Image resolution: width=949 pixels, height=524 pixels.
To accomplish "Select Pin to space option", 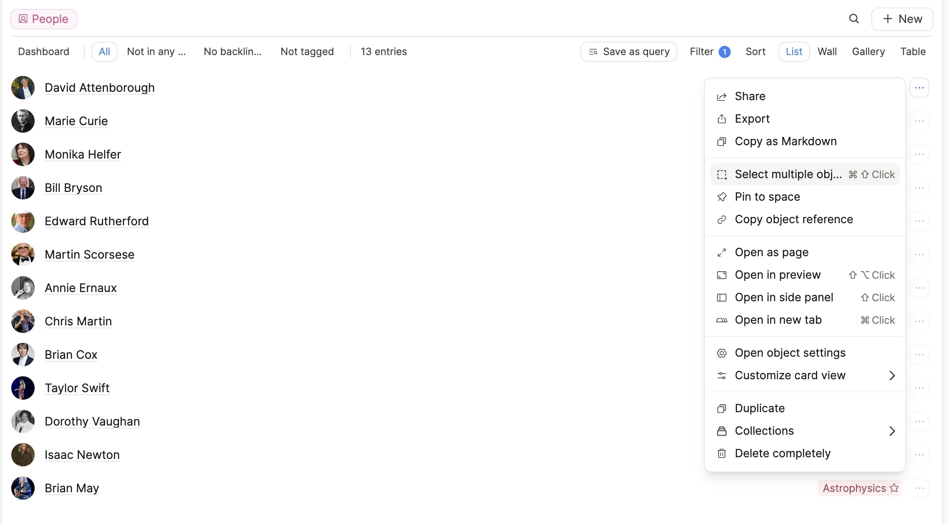I will point(767,197).
